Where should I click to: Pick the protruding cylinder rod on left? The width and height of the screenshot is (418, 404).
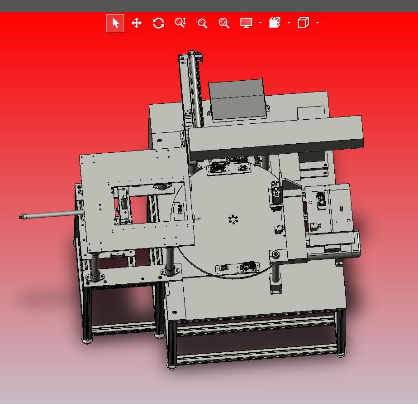point(51,214)
